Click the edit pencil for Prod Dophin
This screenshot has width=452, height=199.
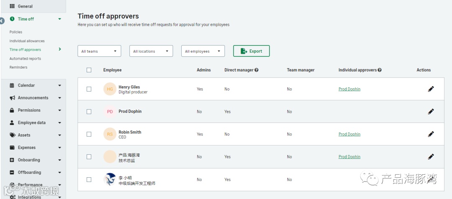coord(431,112)
